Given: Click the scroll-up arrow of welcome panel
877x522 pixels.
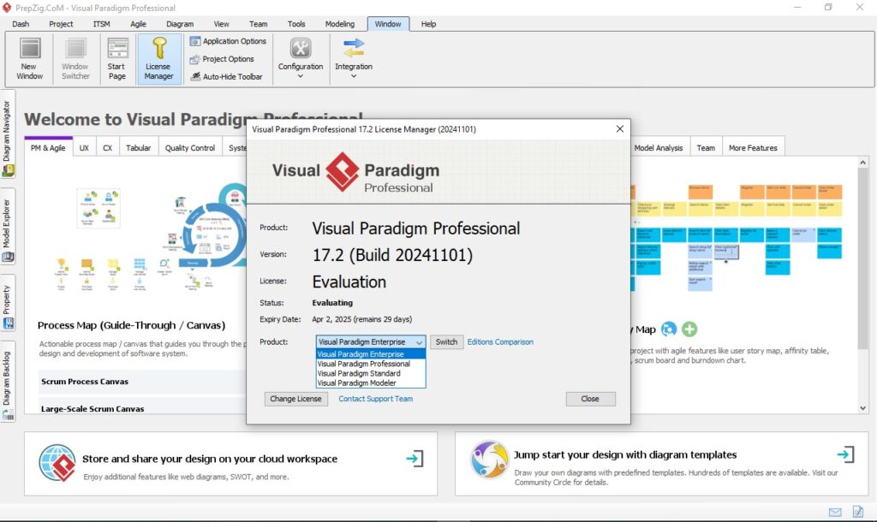Looking at the screenshot, I should click(863, 162).
